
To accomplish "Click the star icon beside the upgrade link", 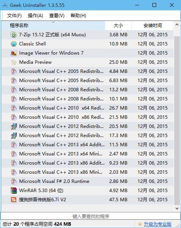I will 140,224.
